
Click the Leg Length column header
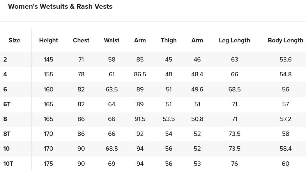234,40
